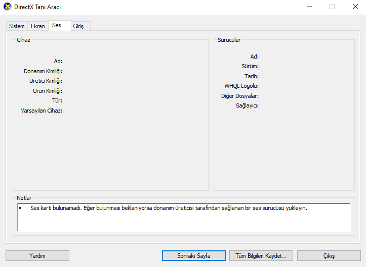Select the 'Ad:' label in Cihaz group
This screenshot has height=267, width=366.
(58, 61)
